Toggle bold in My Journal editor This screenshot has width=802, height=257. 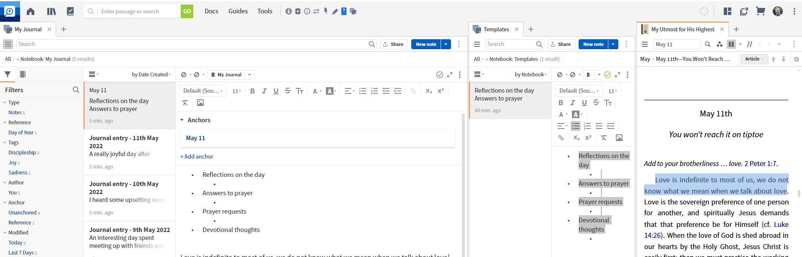point(252,91)
